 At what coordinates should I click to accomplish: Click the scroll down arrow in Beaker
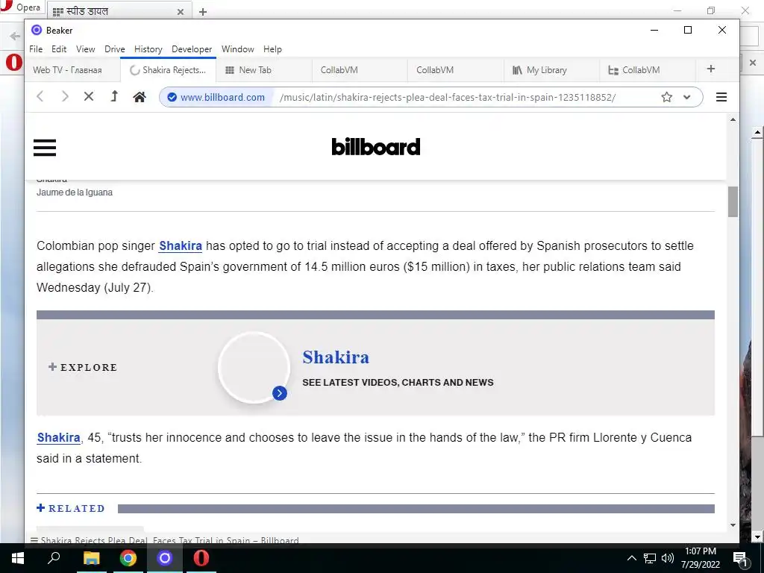[733, 525]
